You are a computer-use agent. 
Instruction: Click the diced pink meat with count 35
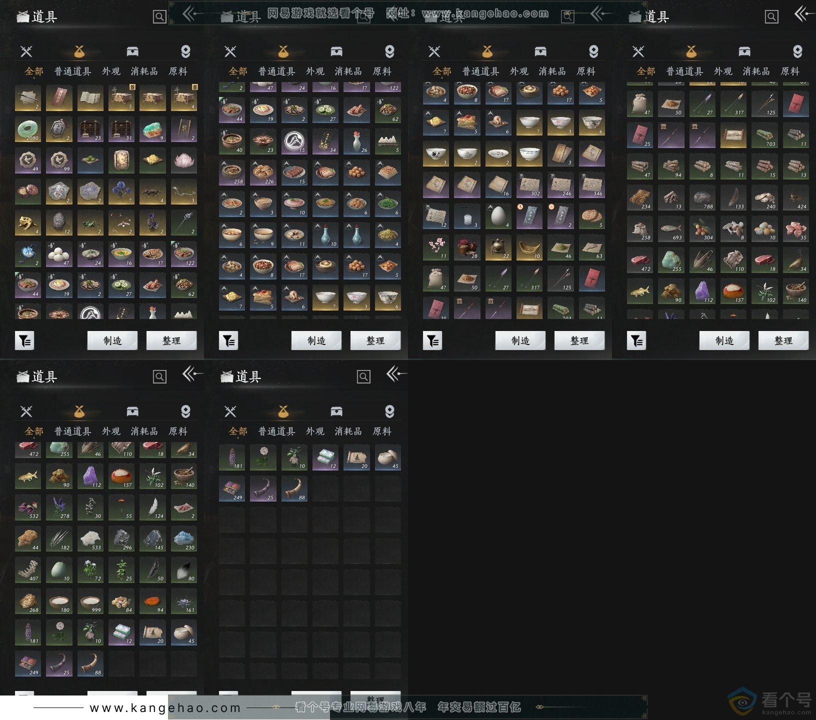point(795,229)
